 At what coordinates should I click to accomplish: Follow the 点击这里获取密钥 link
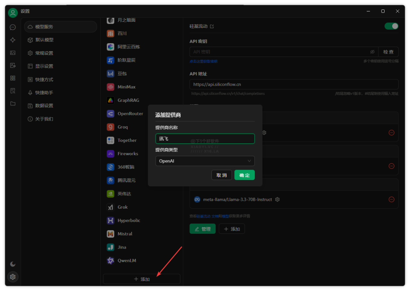coord(203,61)
